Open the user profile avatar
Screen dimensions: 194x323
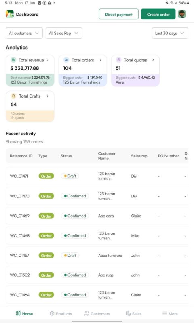click(x=182, y=14)
